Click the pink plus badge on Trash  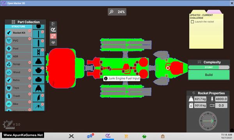pyautogui.click(x=30, y=94)
